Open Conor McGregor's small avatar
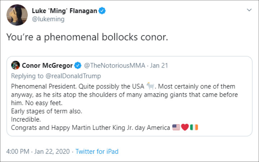The image size is (259, 162). tap(15, 65)
